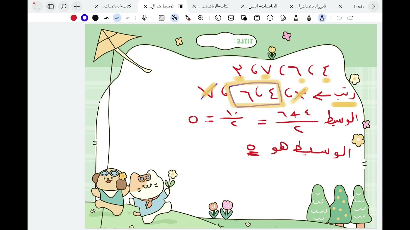Close the first كتاب-الرياضيات tab
410x230 pixels.
tap(97, 6)
